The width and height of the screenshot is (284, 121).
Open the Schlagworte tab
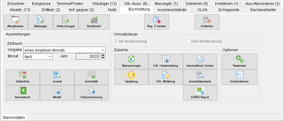(x=229, y=10)
